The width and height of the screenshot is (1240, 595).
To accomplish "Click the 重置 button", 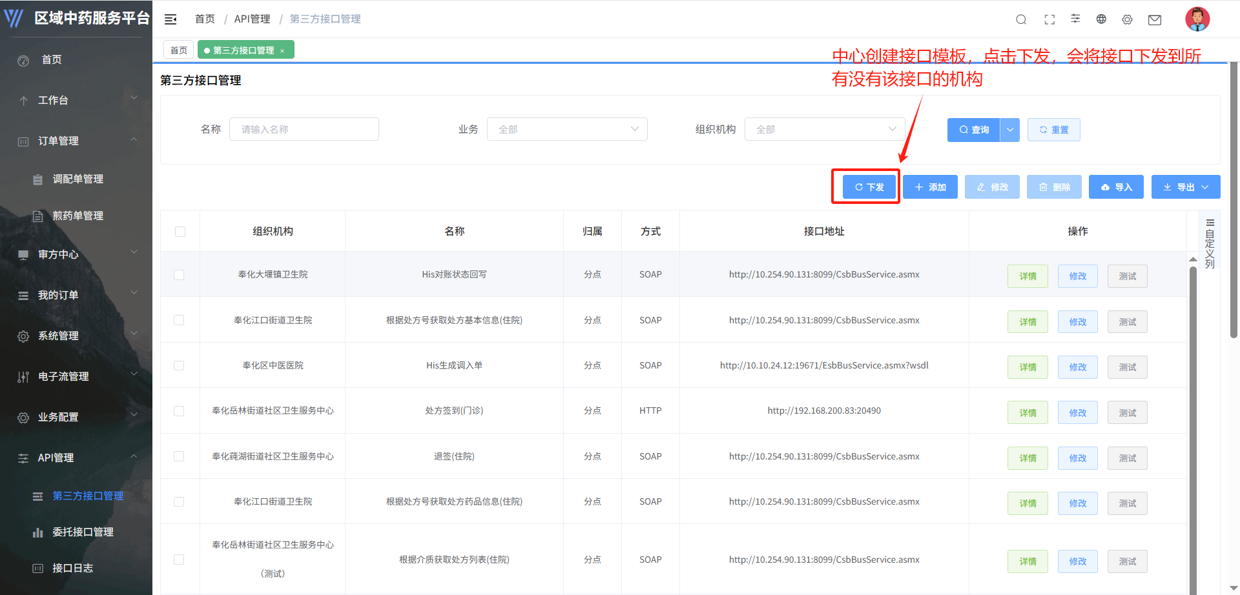I will coord(1054,130).
